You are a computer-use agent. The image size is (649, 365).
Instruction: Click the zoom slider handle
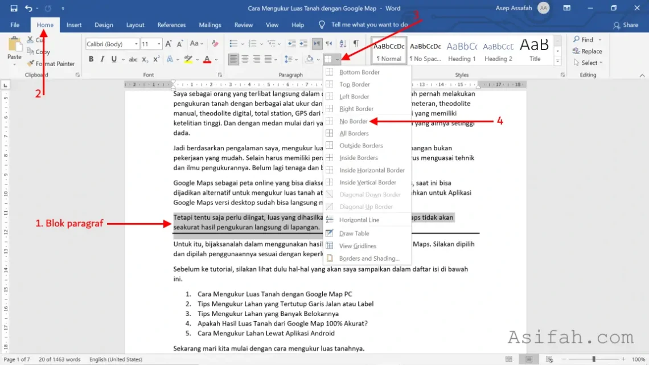point(594,359)
